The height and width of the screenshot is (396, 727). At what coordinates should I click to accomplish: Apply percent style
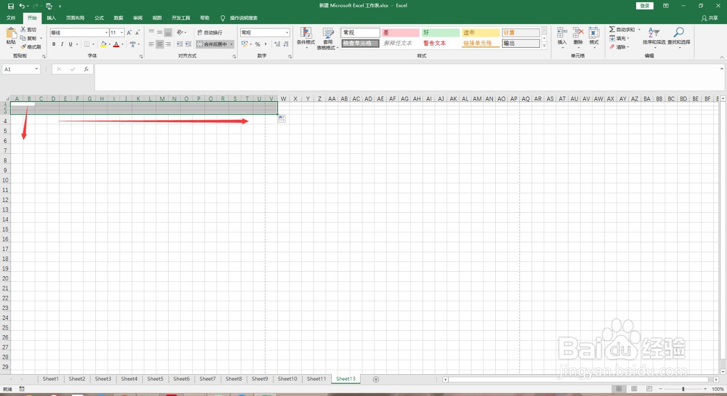258,44
